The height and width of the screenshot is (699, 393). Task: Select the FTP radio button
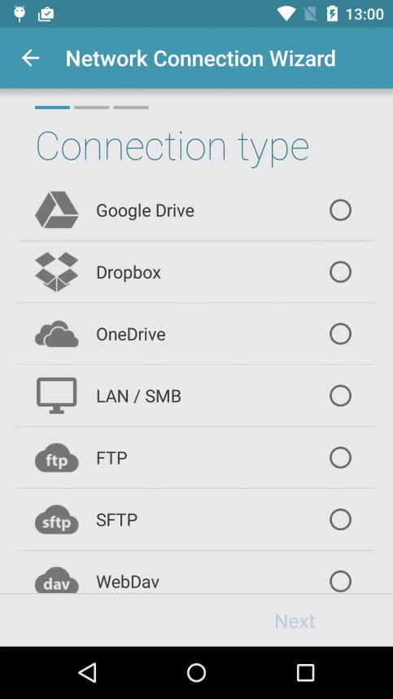340,458
